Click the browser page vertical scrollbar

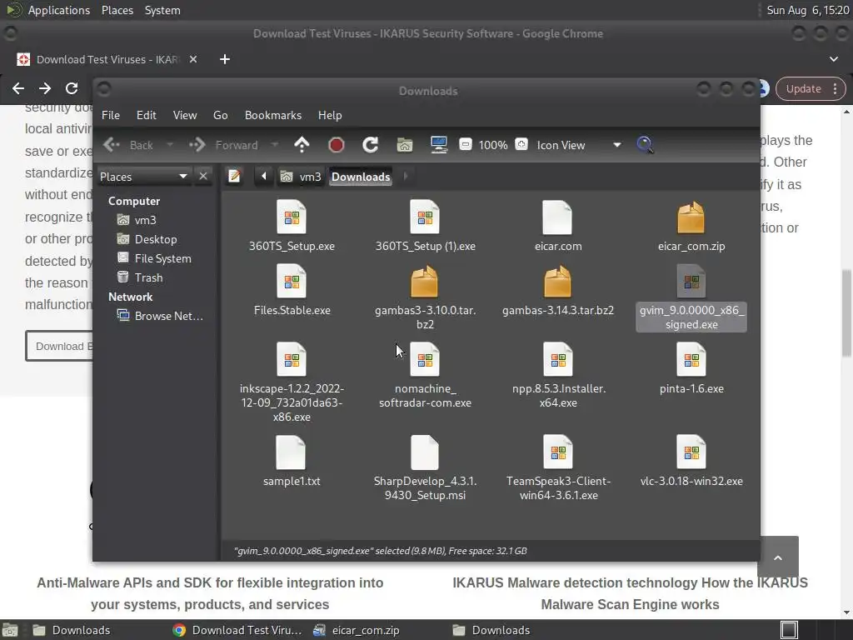846,313
